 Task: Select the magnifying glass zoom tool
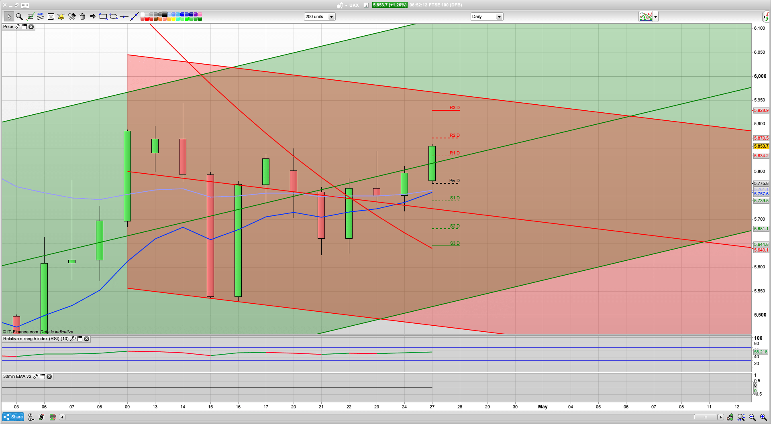[19, 16]
